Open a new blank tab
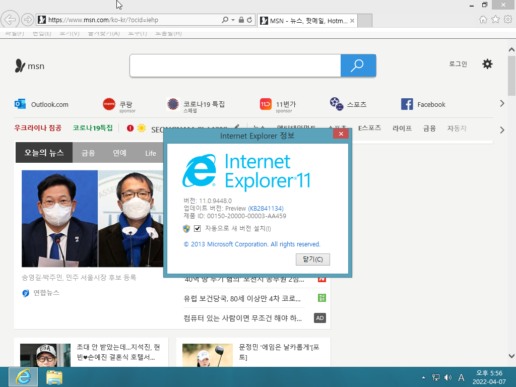Screen dimensions: 516x387 point(365,21)
